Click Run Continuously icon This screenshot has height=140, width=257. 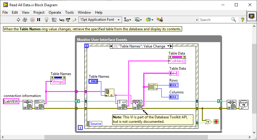25,20
